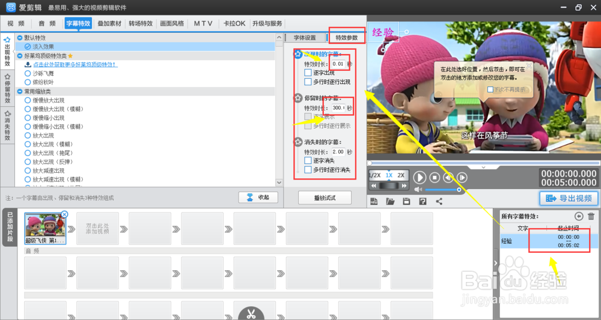Select 1/2X playback speed

point(374,175)
